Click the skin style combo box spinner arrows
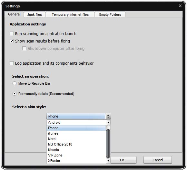The image size is (187, 170). pyautogui.click(x=108, y=116)
